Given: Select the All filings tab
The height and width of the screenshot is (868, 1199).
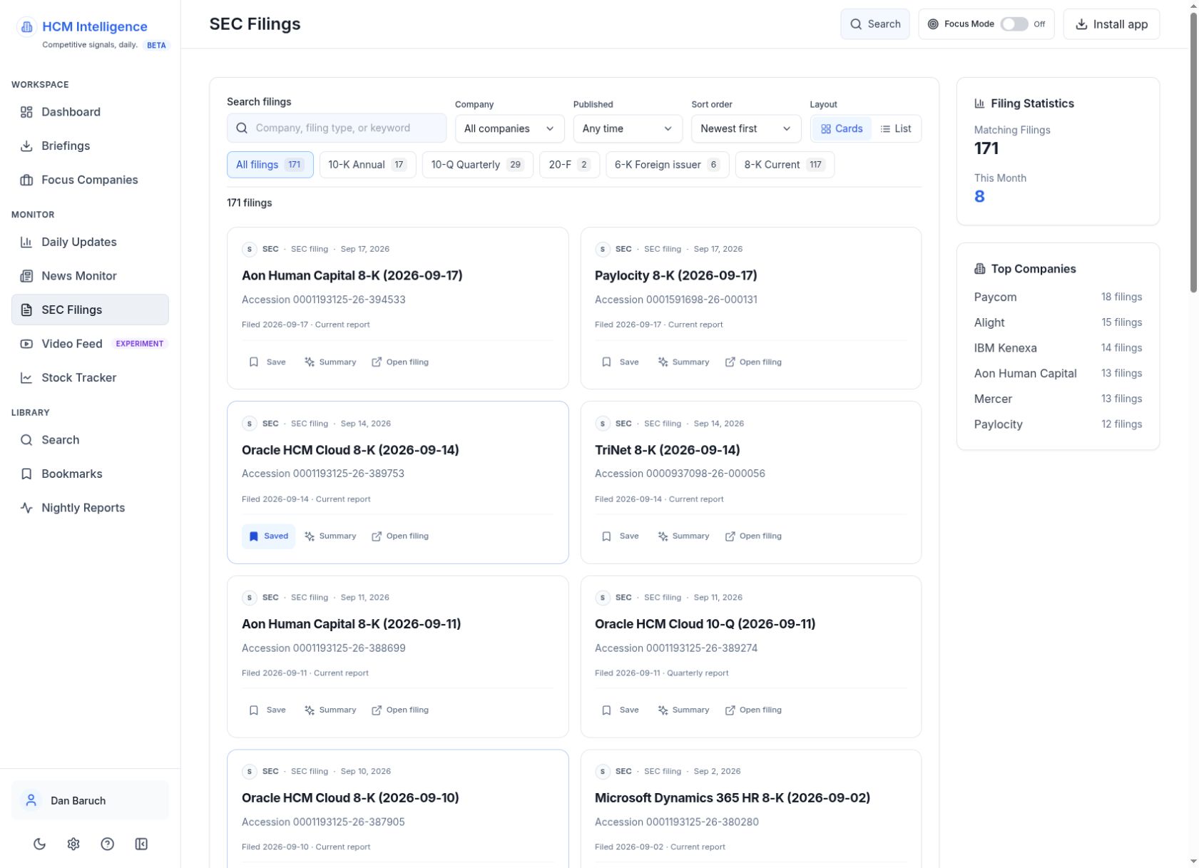Looking at the screenshot, I should click(270, 165).
